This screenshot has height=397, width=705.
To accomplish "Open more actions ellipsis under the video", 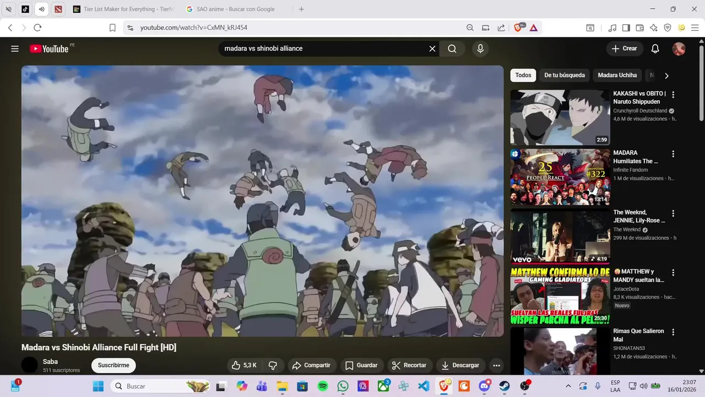I will coord(496,365).
